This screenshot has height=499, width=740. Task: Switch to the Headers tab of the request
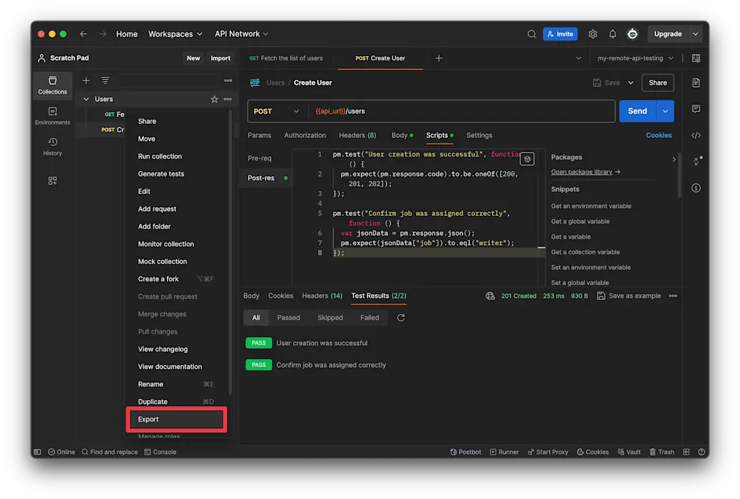(x=357, y=135)
